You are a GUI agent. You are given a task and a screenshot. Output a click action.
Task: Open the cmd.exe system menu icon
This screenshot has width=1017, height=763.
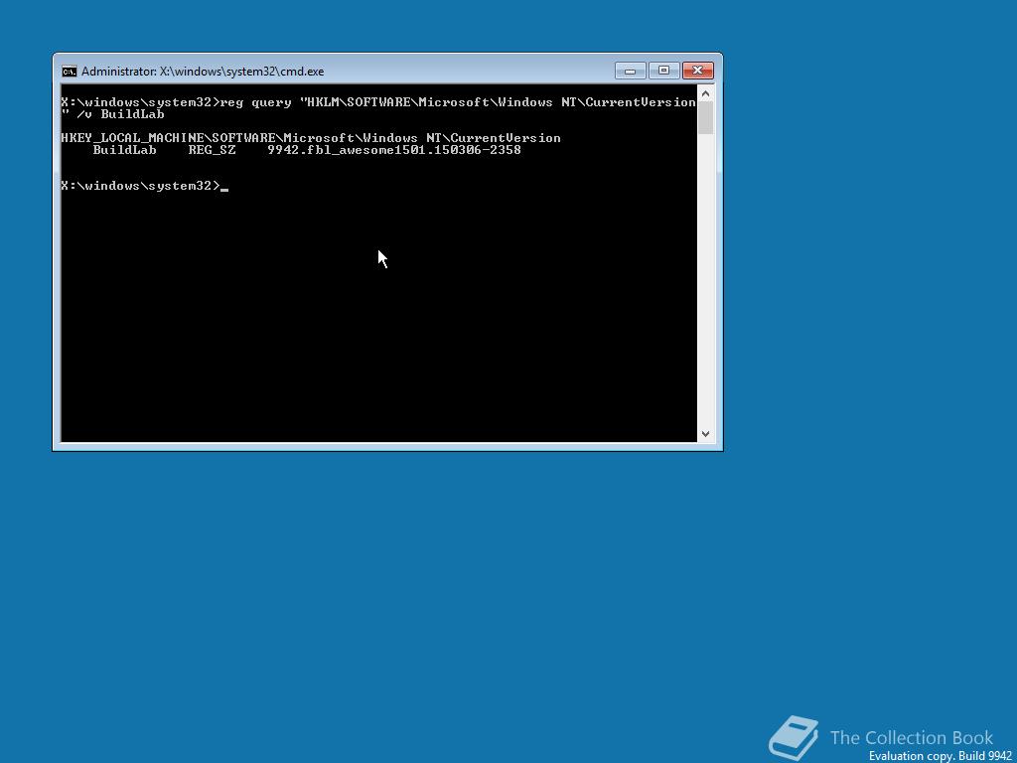pyautogui.click(x=69, y=72)
